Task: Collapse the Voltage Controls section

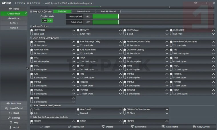Action: coord(31,26)
